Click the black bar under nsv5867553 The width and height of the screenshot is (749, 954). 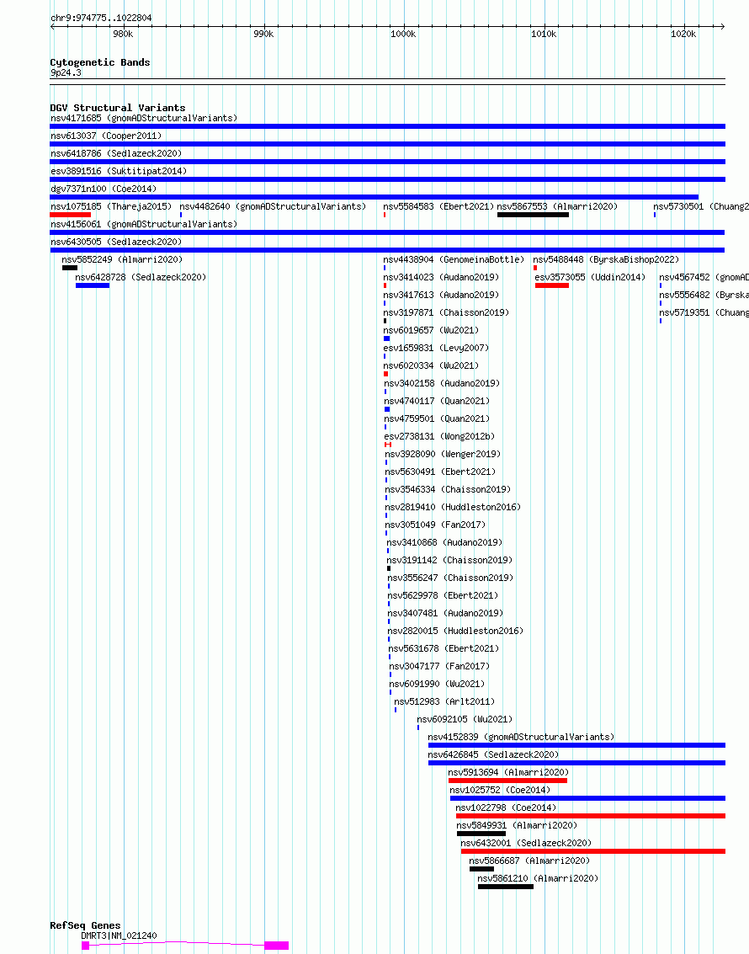[534, 215]
